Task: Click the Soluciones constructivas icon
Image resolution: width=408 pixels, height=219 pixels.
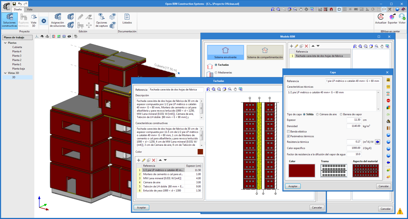Action: (10, 20)
